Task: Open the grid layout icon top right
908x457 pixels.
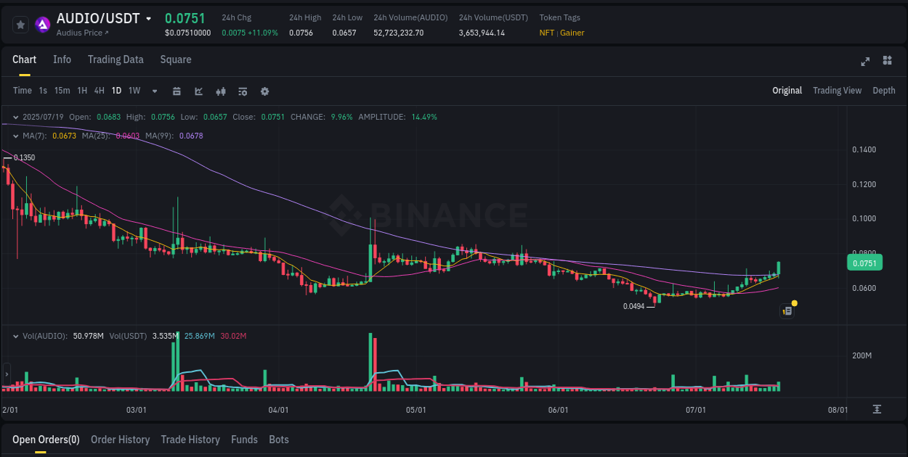Action: tap(887, 62)
